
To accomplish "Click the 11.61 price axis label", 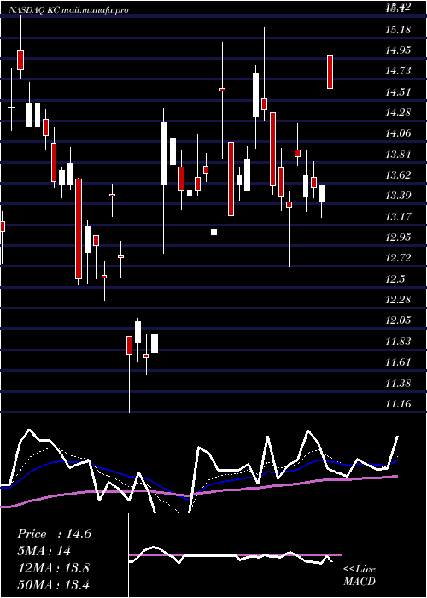I will click(399, 362).
